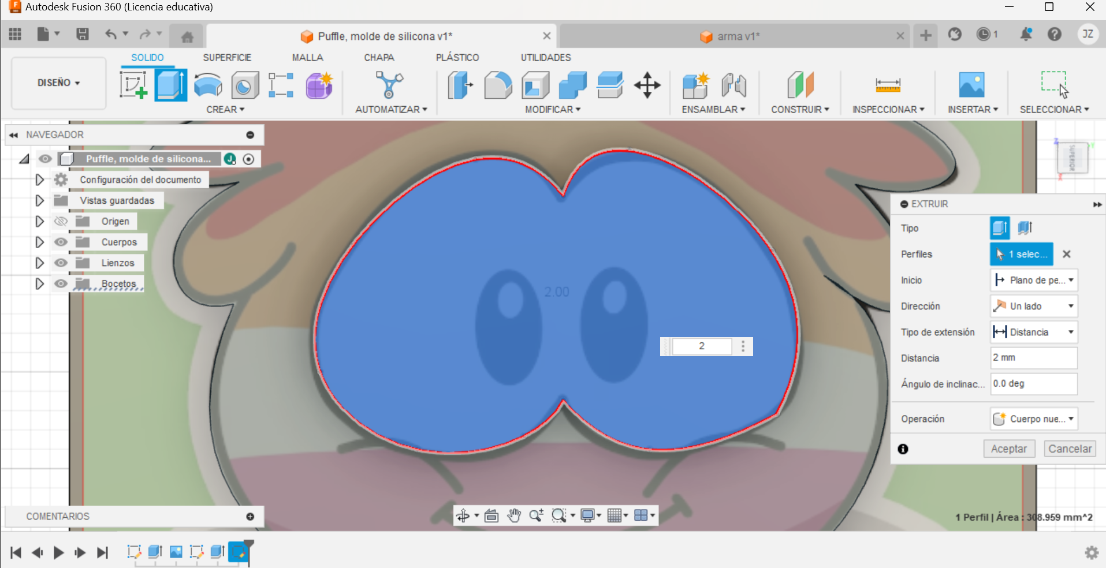Hide the Lienzos folder

(x=61, y=263)
